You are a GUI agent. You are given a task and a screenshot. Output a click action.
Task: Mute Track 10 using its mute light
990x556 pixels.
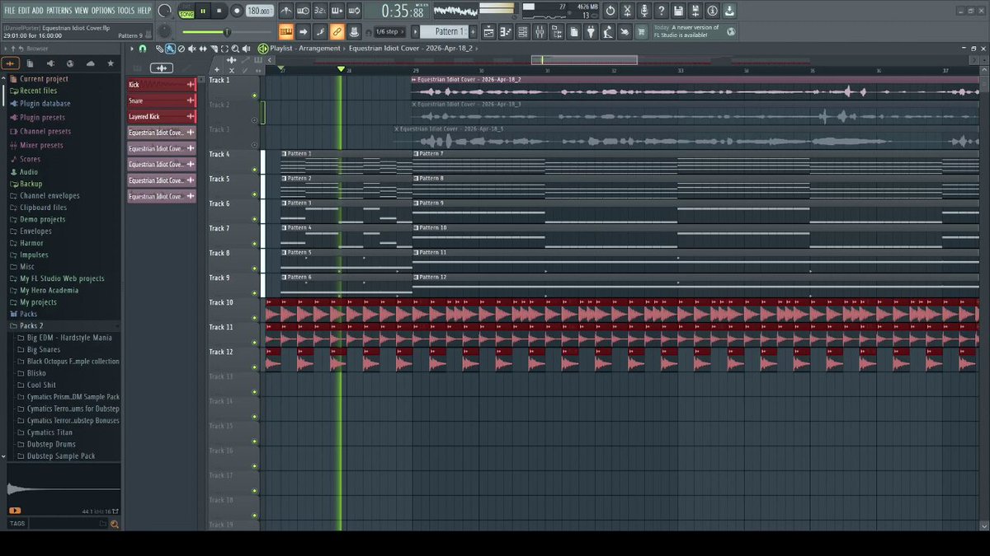pyautogui.click(x=255, y=318)
